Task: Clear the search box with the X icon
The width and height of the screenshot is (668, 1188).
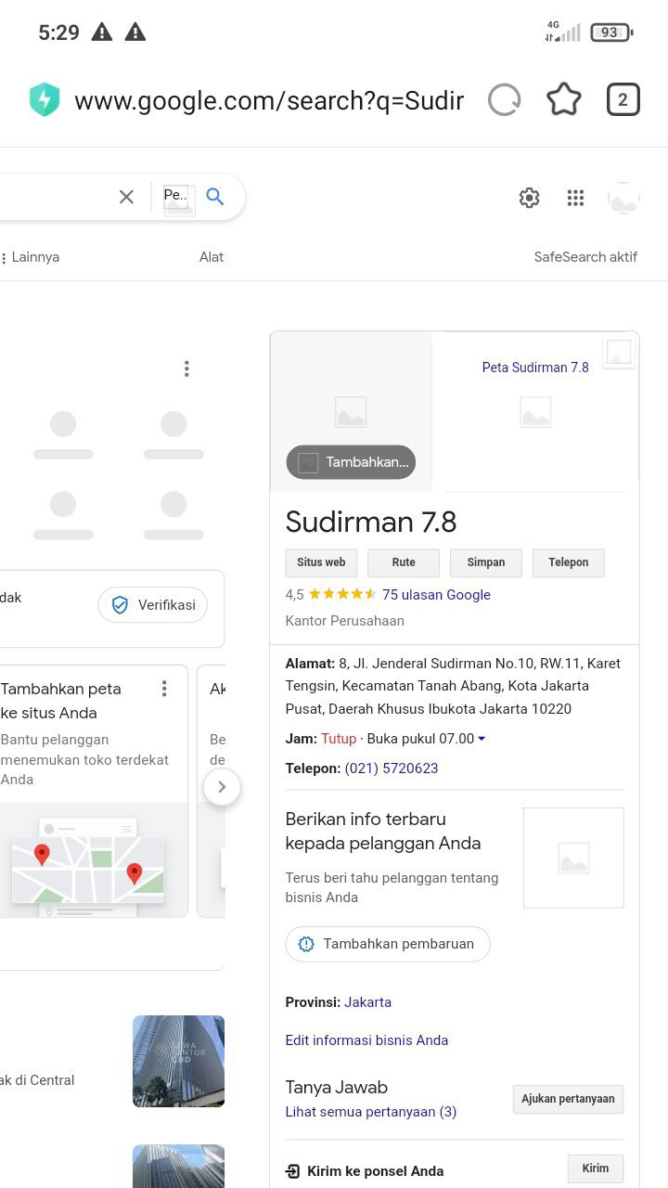Action: (126, 197)
